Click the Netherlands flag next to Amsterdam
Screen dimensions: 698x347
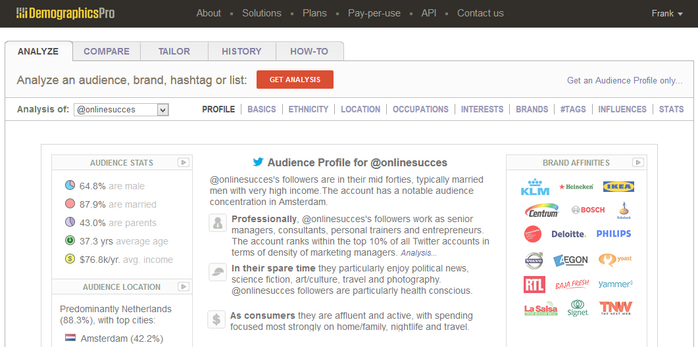point(70,338)
